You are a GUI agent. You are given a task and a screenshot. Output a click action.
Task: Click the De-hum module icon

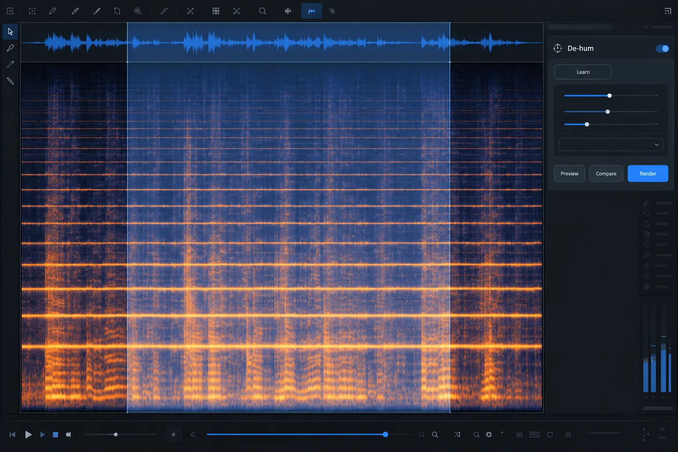557,48
